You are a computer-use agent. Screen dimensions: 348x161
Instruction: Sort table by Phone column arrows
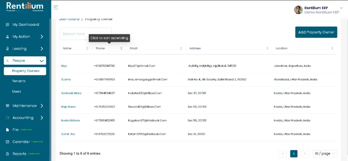(121, 48)
